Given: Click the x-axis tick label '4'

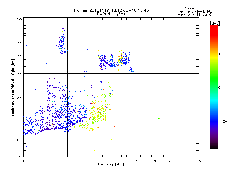Looking at the screenshot, I should pyautogui.click(x=111, y=161).
